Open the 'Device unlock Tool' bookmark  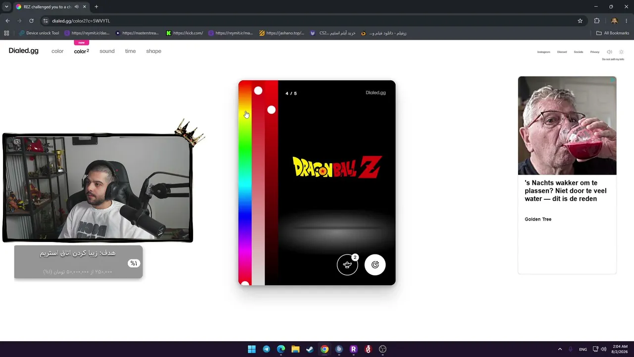click(39, 33)
